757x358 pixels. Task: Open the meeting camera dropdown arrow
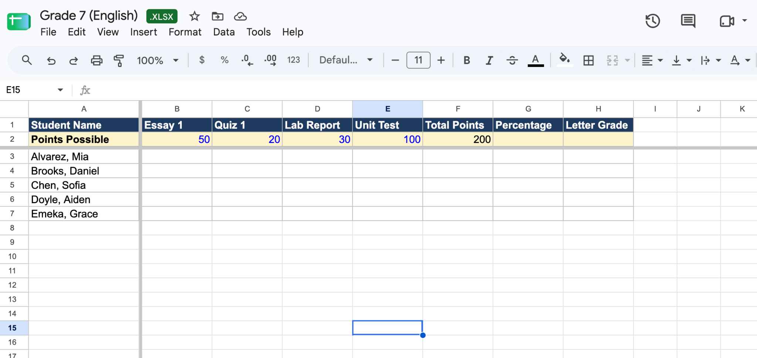[x=744, y=21]
